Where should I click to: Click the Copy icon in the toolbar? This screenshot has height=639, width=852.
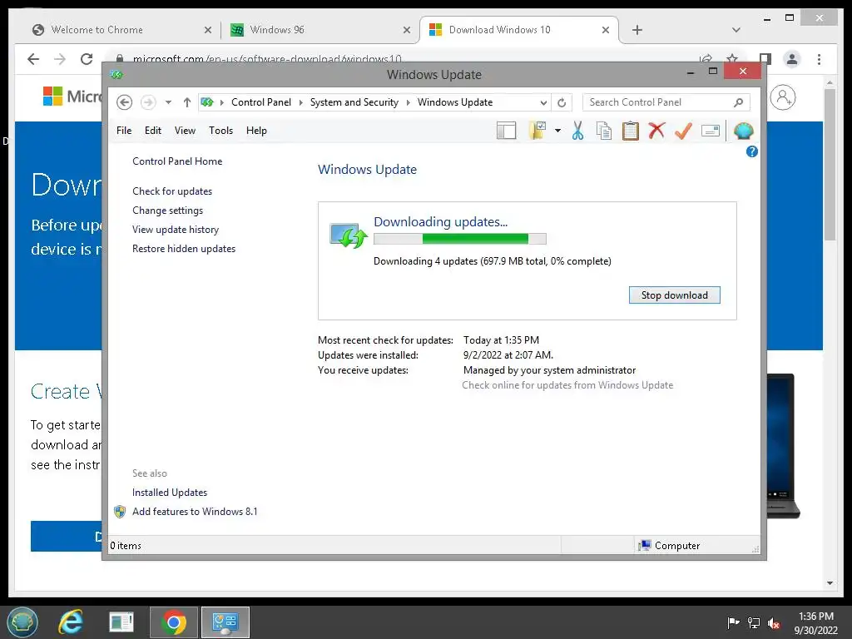pyautogui.click(x=604, y=131)
